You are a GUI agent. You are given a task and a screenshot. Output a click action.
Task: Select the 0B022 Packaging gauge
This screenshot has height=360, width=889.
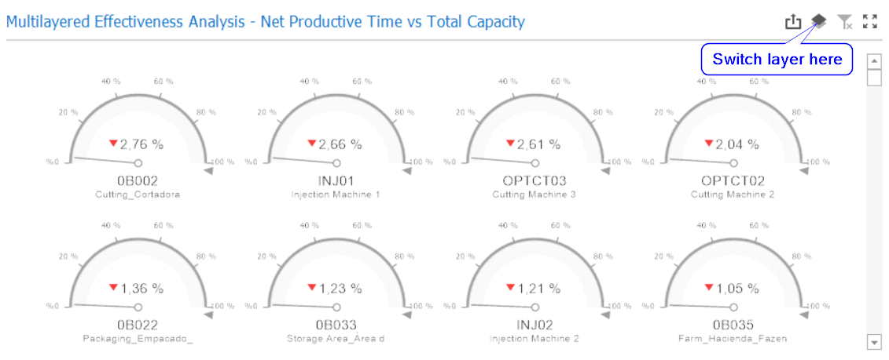(138, 271)
